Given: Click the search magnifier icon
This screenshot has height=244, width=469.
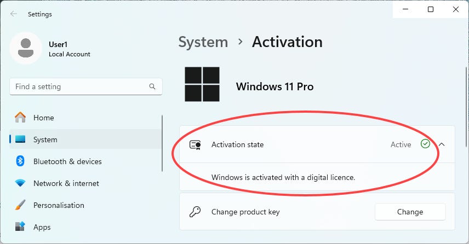Looking at the screenshot, I should (152, 86).
